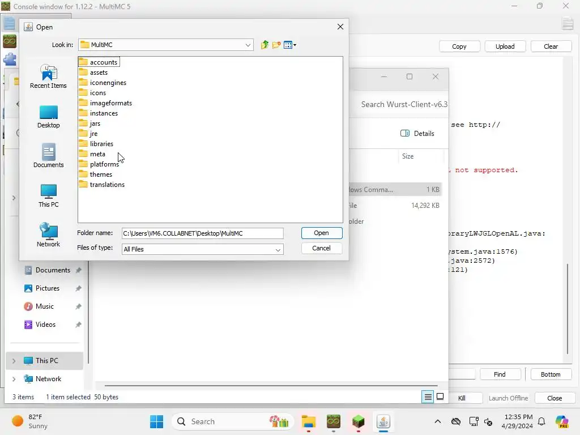Screen dimensions: 580x435
Task: Open Videos in Explorer sidebar
Action: click(45, 325)
